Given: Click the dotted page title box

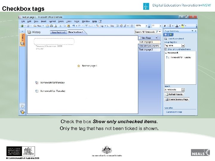Looking at the screenshot, I should (54, 41).
